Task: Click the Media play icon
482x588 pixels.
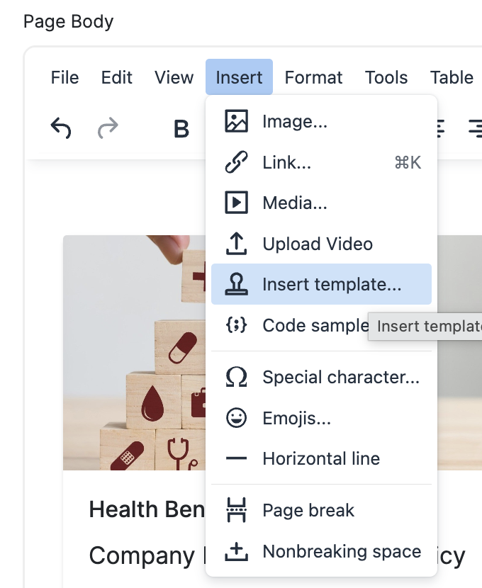Action: point(236,203)
